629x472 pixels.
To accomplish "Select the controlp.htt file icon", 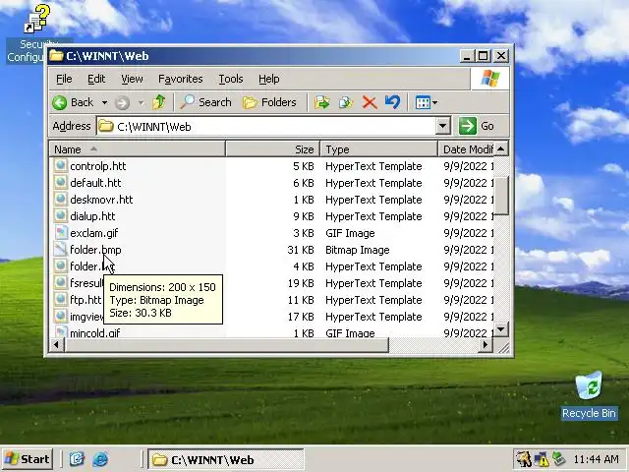I will point(61,166).
